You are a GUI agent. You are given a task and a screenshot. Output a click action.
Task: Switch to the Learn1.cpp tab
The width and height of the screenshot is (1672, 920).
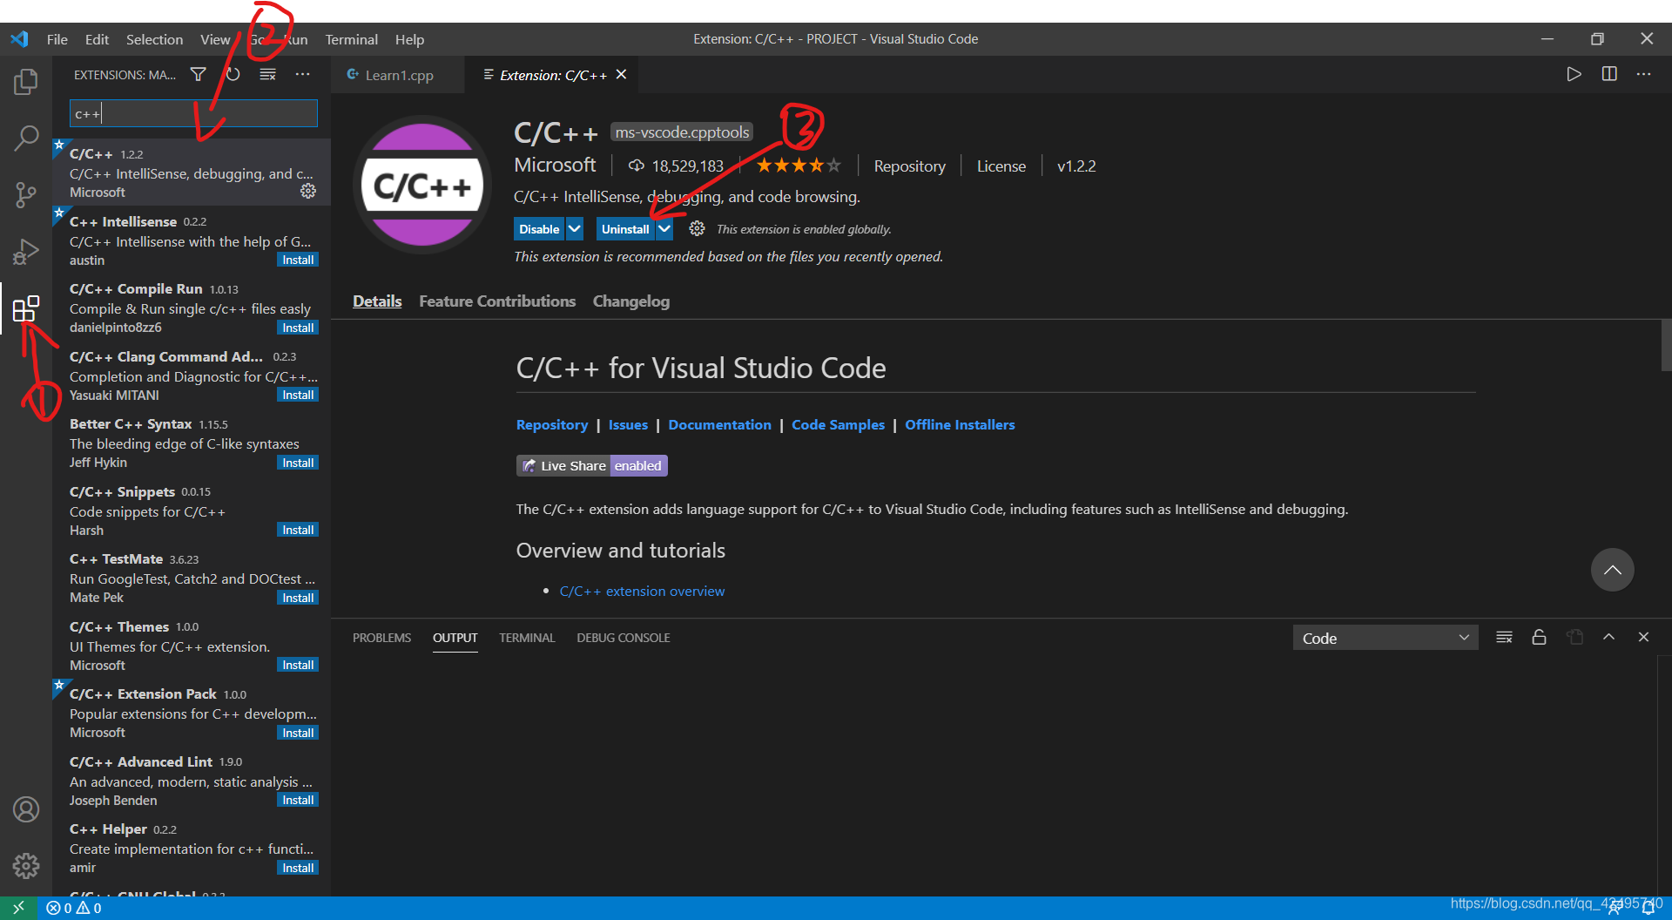pos(398,75)
